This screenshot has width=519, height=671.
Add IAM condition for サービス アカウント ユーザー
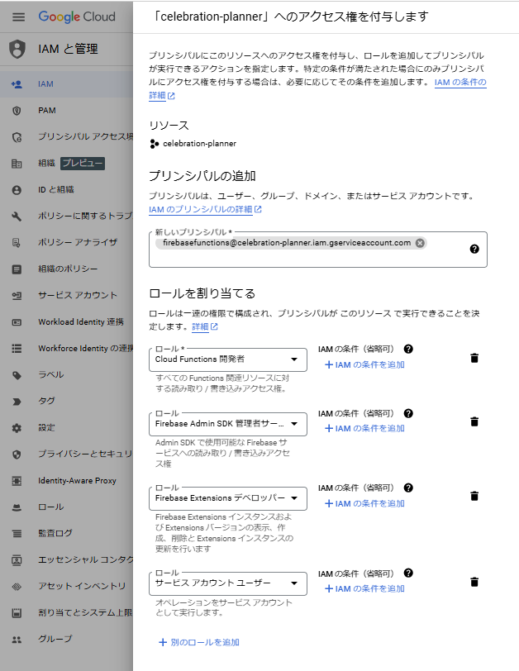364,589
